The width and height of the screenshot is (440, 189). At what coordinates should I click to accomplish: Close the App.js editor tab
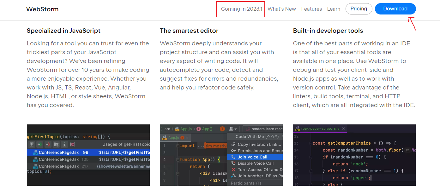pyautogui.click(x=187, y=138)
